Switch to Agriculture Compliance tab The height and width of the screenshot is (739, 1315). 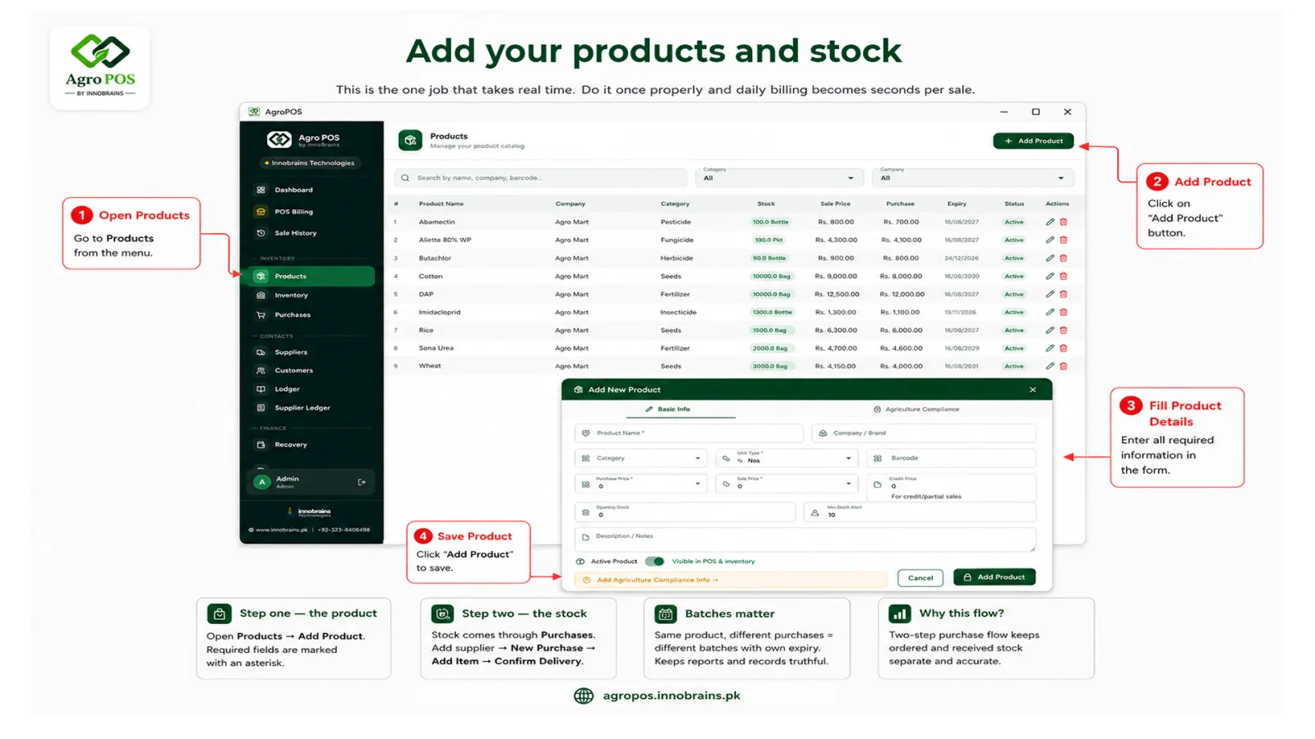pyautogui.click(x=916, y=409)
